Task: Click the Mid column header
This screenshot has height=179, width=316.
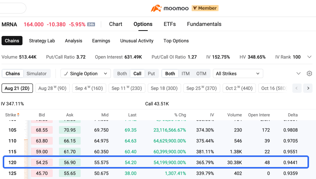Action: click(x=105, y=115)
